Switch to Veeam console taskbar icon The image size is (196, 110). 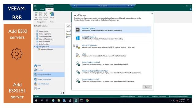point(76,101)
